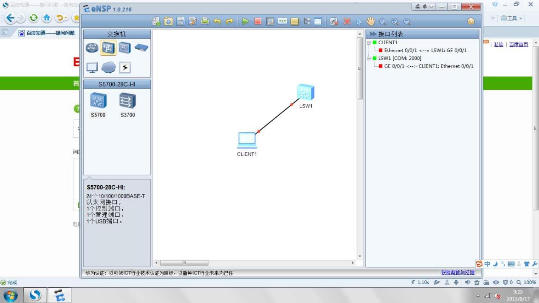Collapse the LSW1 node in interface list
The image size is (539, 303).
369,58
